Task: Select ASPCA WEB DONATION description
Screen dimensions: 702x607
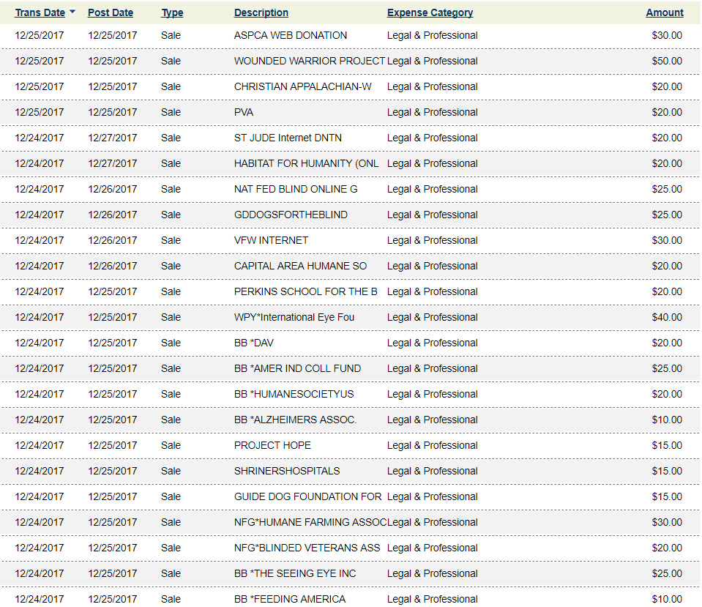Action: (x=290, y=35)
